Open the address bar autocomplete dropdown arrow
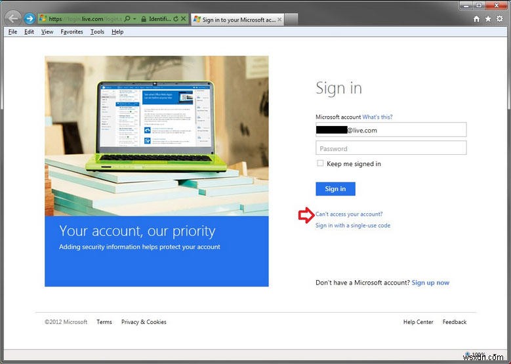This screenshot has height=364, width=511. (x=134, y=18)
